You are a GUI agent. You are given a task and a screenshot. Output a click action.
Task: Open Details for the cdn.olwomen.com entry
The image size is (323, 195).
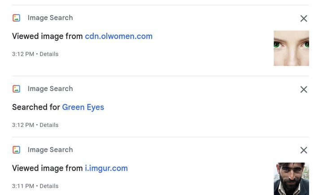(49, 54)
